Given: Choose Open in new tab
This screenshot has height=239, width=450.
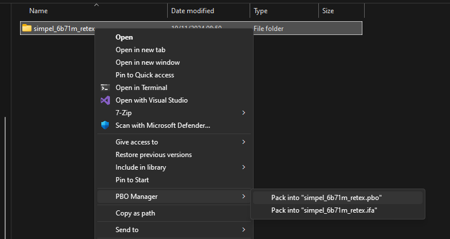Looking at the screenshot, I should coord(140,50).
